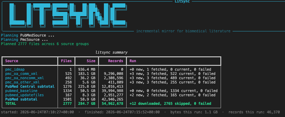The image size is (285, 117).
Task: Select the 12,016,413 subtotal records
Action: (112, 87)
